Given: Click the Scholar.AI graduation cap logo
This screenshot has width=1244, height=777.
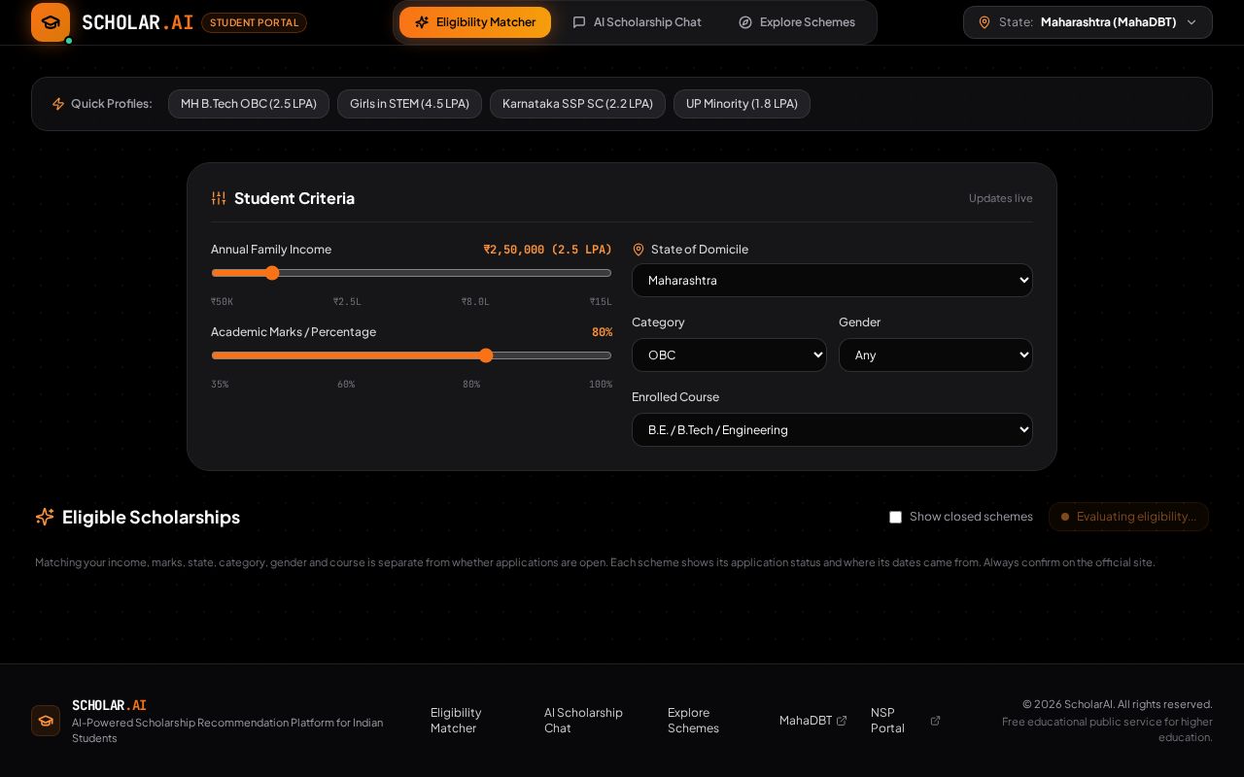Looking at the screenshot, I should click(51, 22).
